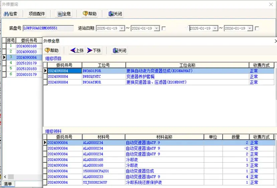Viewport: 277px width, 188px height.
Task: Select the 清单 tab at bottom left
Action: pos(7,184)
